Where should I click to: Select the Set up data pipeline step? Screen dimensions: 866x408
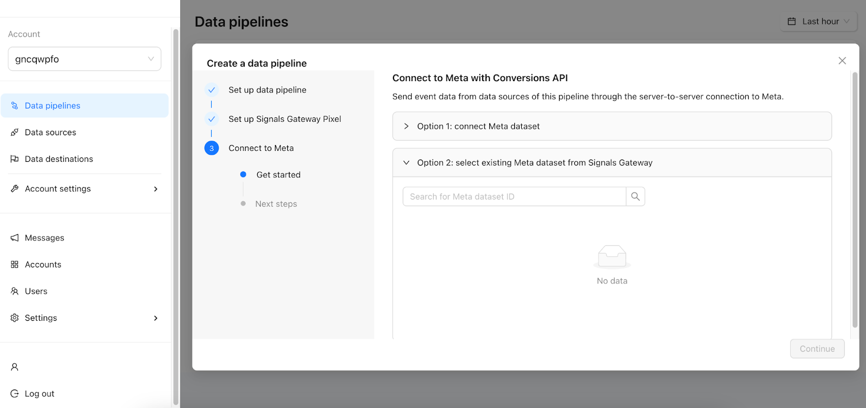267,90
